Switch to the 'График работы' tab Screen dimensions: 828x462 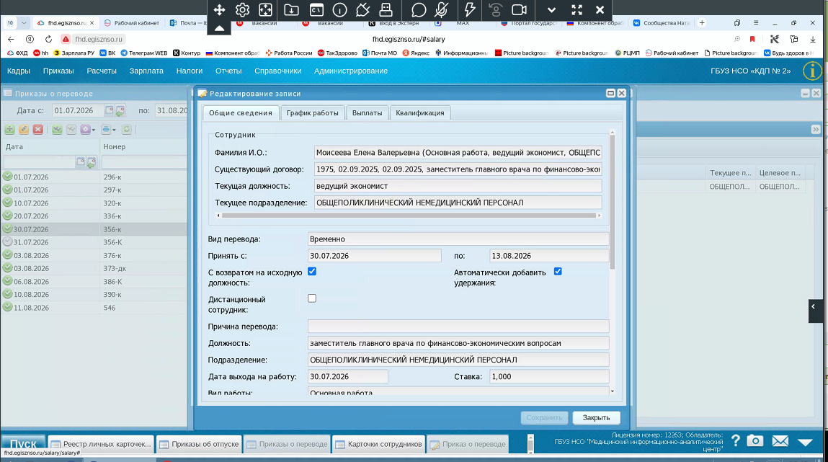[x=313, y=113]
